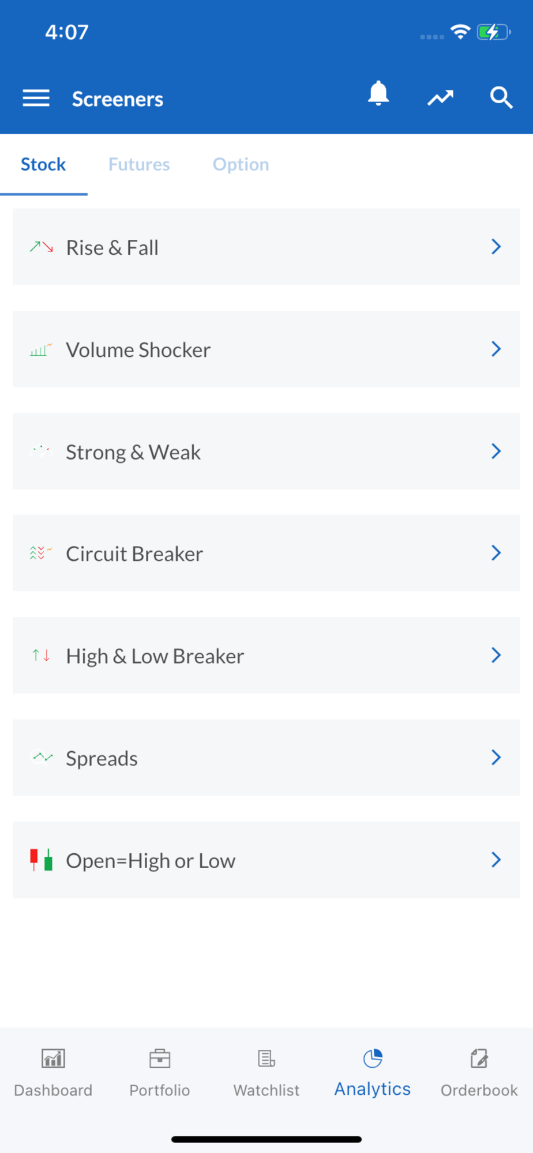The image size is (533, 1153).
Task: Tap the notifications bell icon
Action: [378, 94]
